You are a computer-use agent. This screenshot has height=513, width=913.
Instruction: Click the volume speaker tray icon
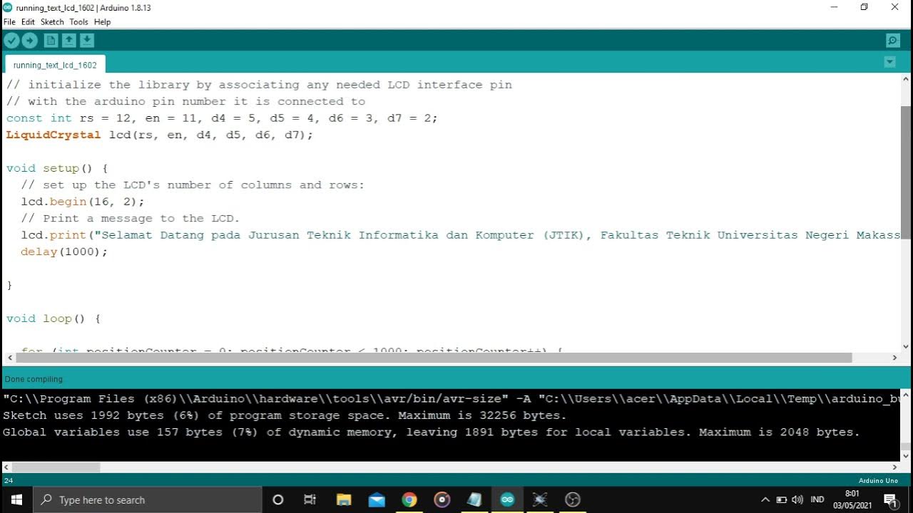[x=797, y=500]
